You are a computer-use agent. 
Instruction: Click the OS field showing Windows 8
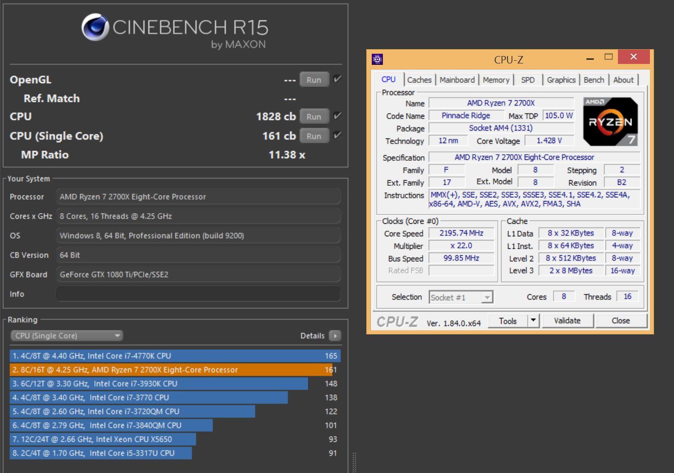(x=198, y=235)
